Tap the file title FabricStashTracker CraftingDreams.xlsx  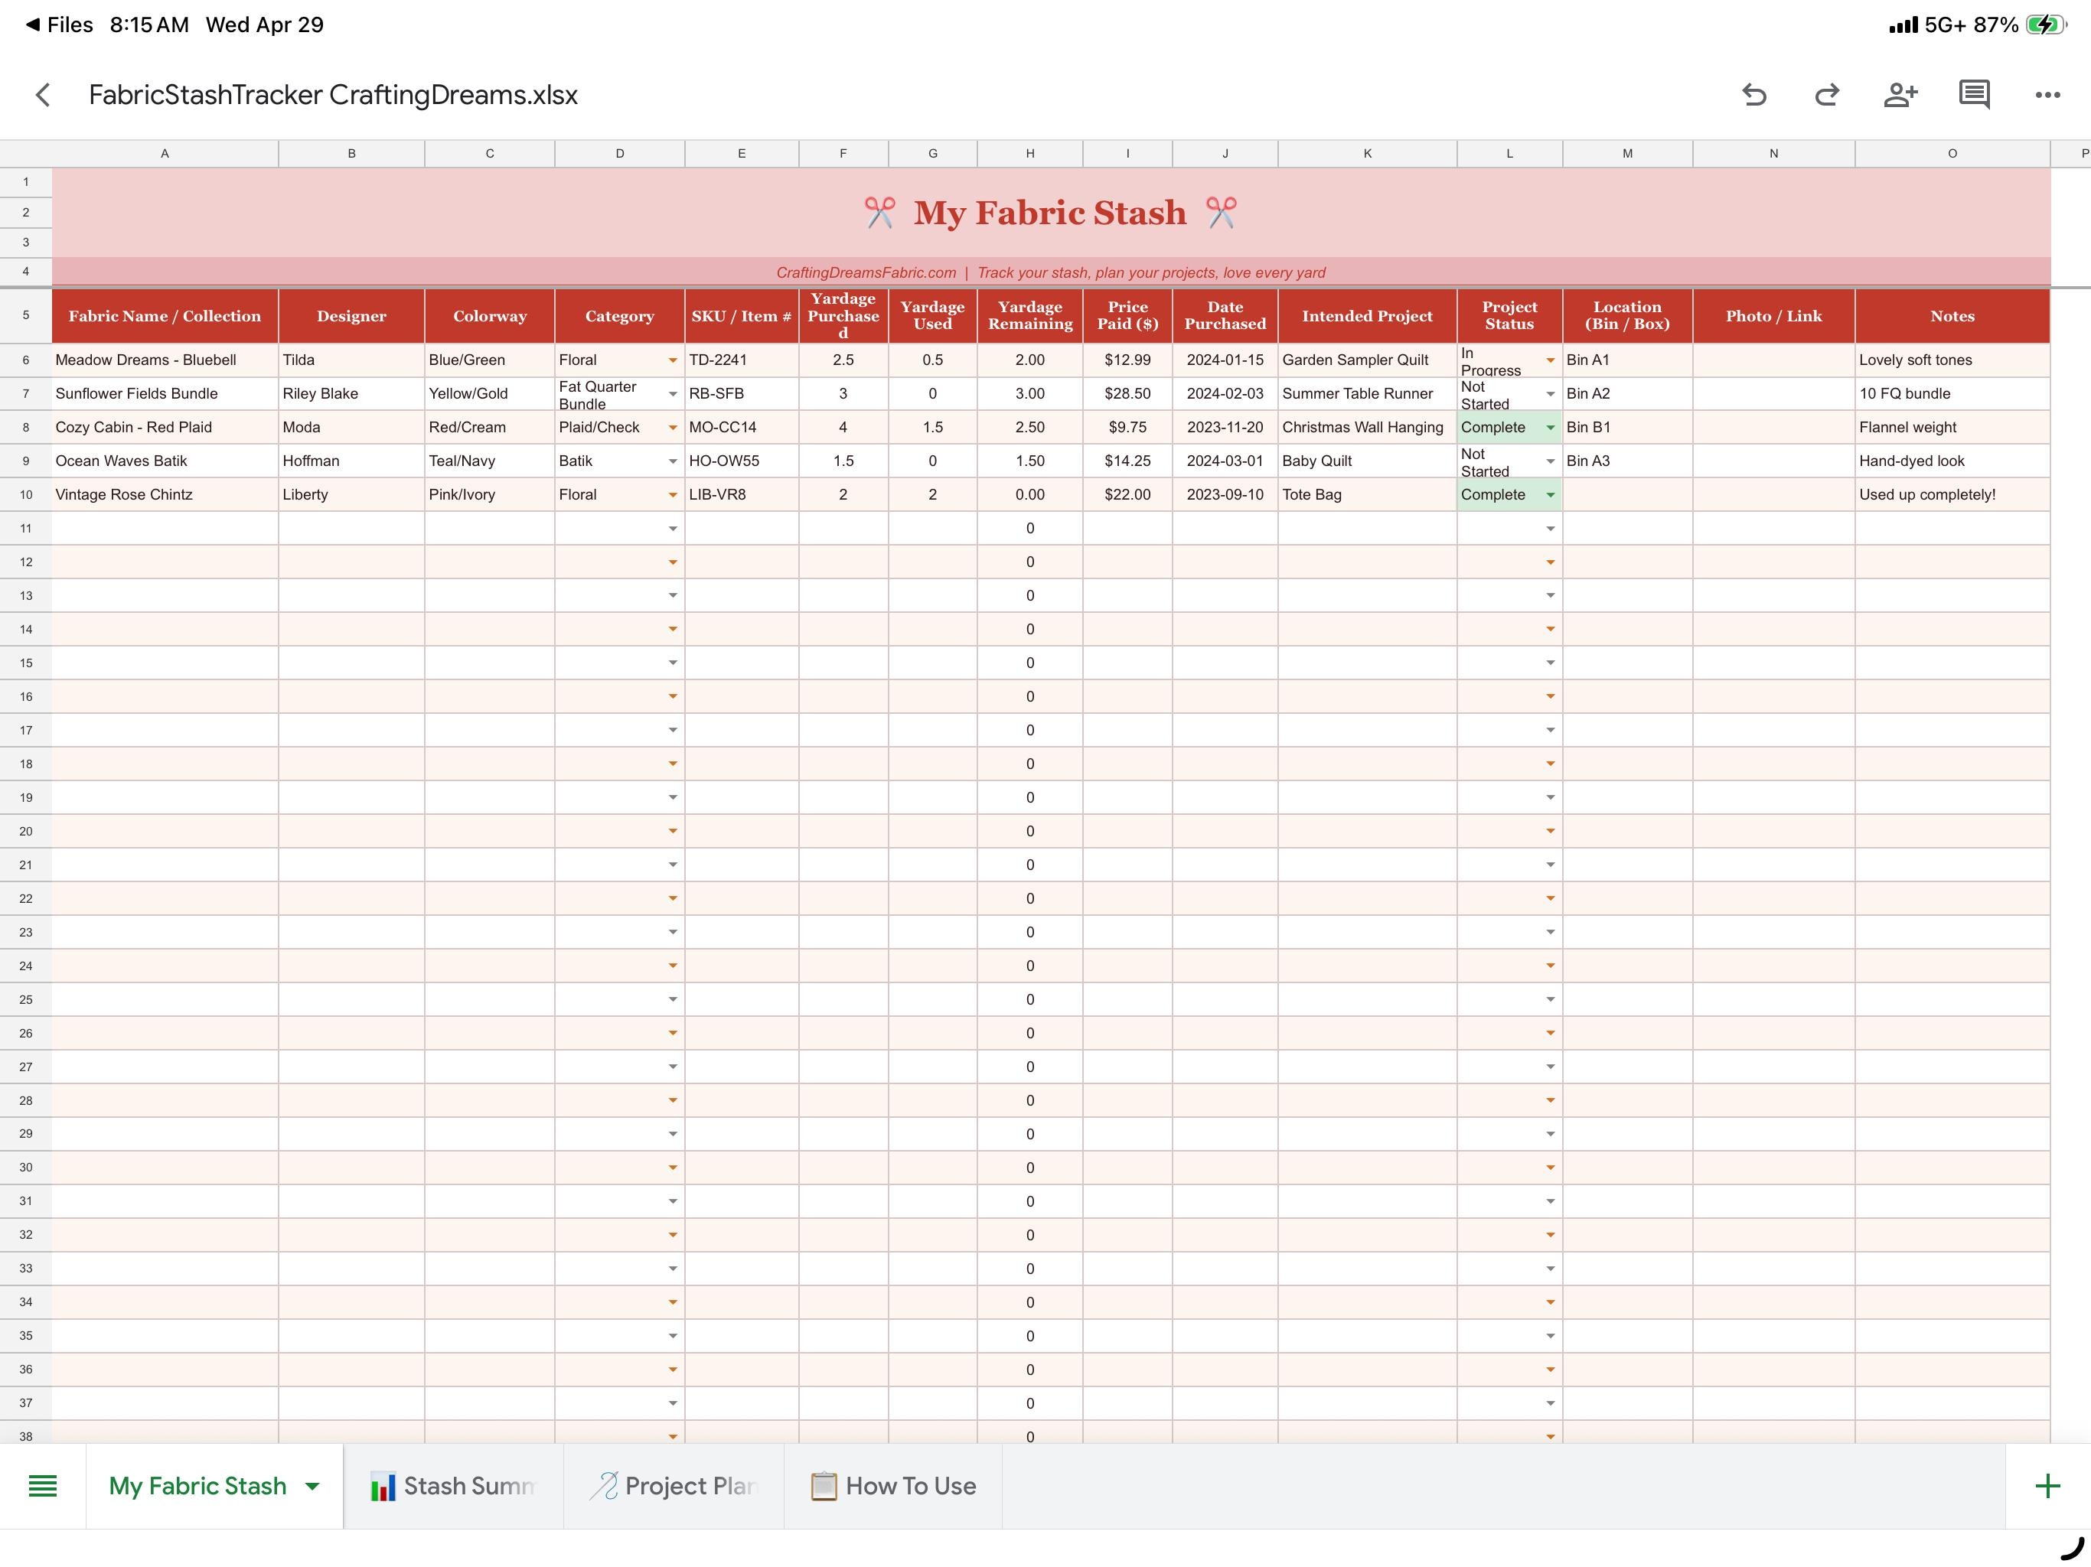tap(333, 95)
